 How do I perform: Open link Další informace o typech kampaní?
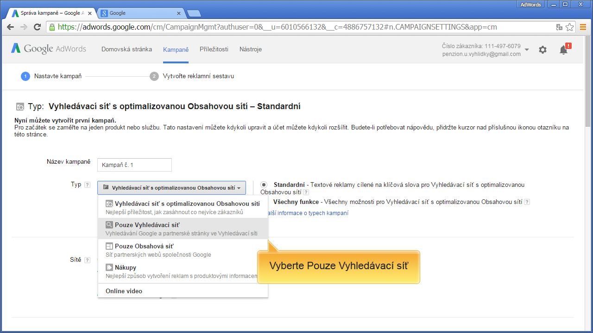pos(308,213)
